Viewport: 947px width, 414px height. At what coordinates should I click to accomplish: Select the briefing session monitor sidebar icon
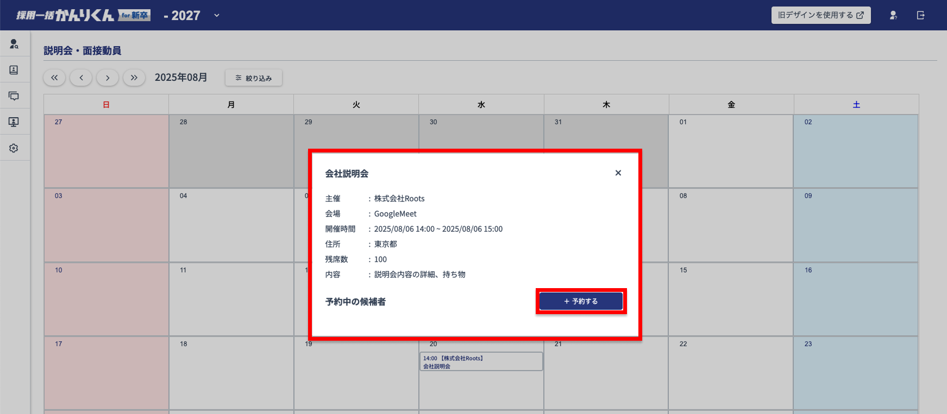click(x=14, y=122)
